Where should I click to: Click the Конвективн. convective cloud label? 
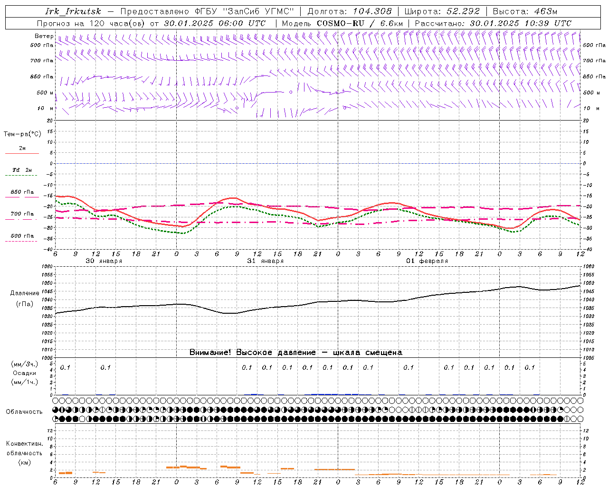(24, 444)
